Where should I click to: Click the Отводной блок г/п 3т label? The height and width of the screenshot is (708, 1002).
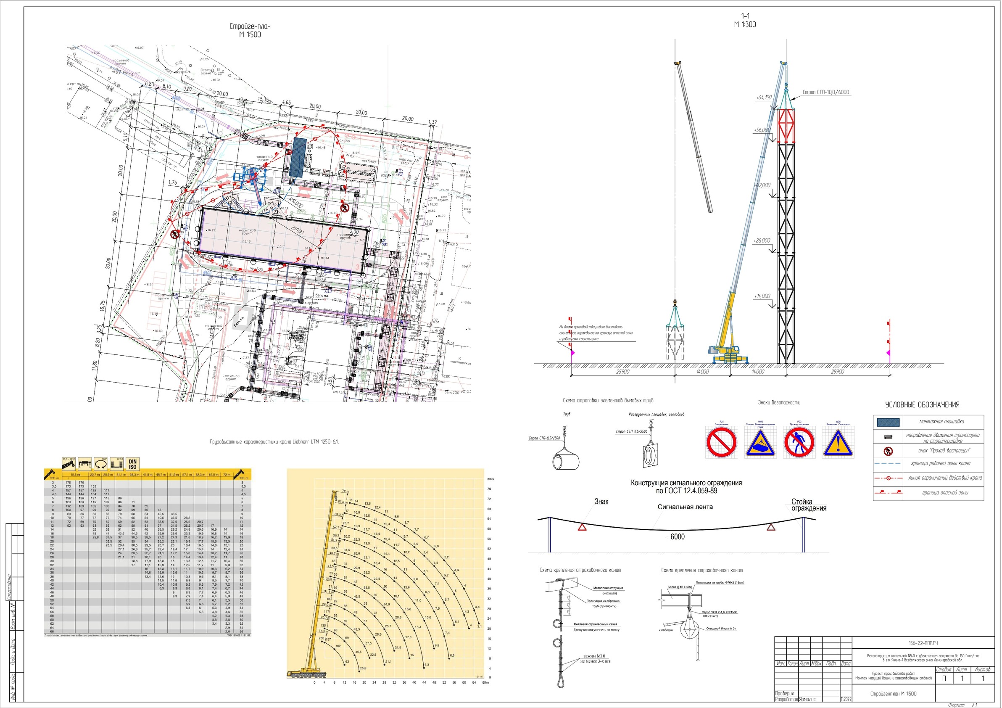(x=721, y=629)
